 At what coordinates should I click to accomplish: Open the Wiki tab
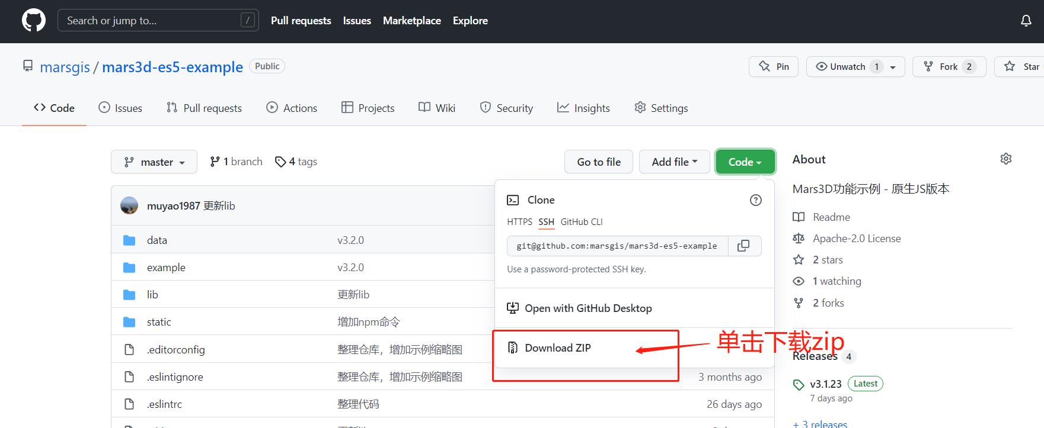437,108
